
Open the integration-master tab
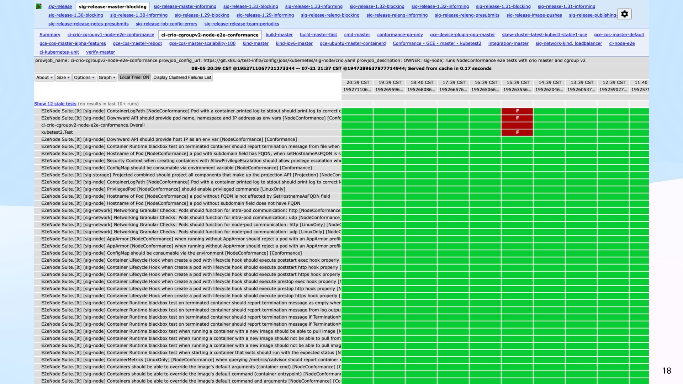(508, 43)
